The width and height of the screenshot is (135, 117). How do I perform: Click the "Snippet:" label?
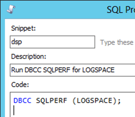(23, 28)
